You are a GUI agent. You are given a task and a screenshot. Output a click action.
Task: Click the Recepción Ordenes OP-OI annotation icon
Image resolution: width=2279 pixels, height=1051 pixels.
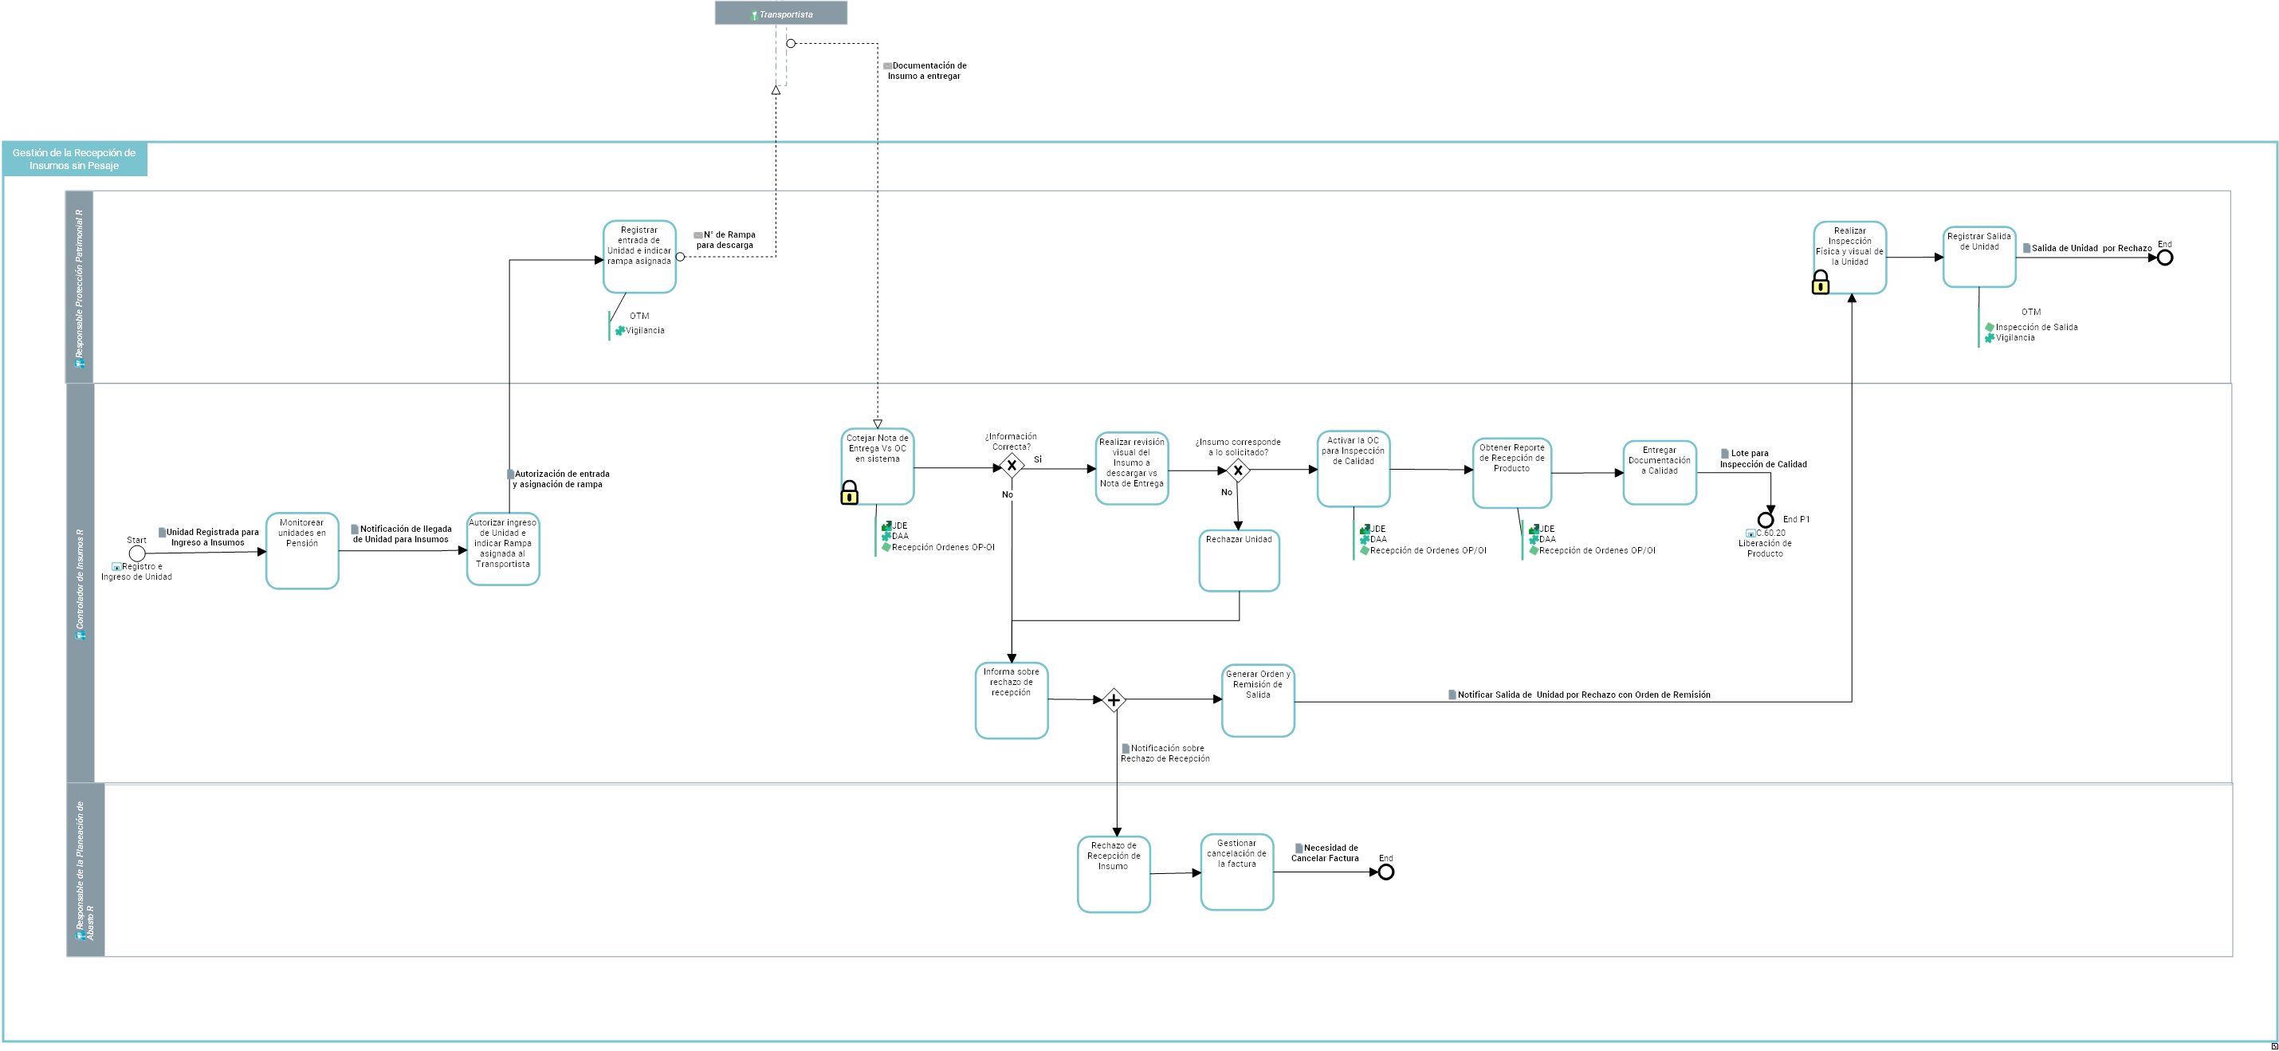886,548
